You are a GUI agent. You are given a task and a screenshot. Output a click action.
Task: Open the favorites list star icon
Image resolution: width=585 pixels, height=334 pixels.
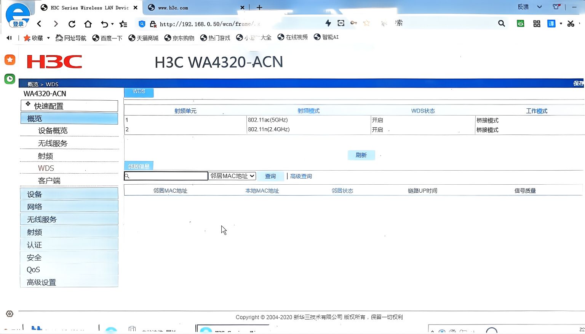point(123,24)
